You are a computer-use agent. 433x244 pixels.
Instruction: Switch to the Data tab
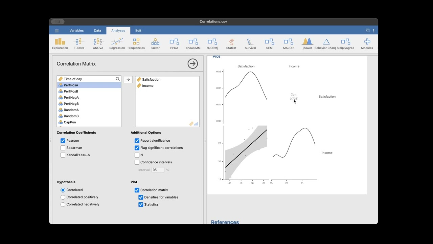[x=97, y=30]
